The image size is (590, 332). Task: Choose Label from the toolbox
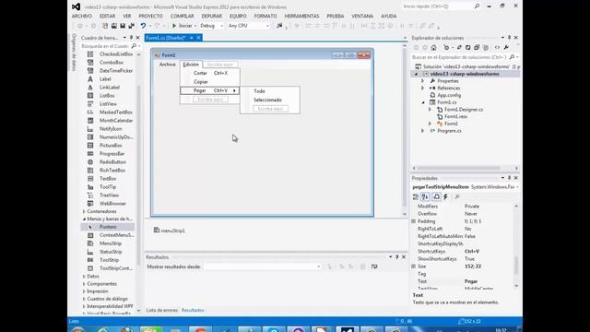(105, 79)
